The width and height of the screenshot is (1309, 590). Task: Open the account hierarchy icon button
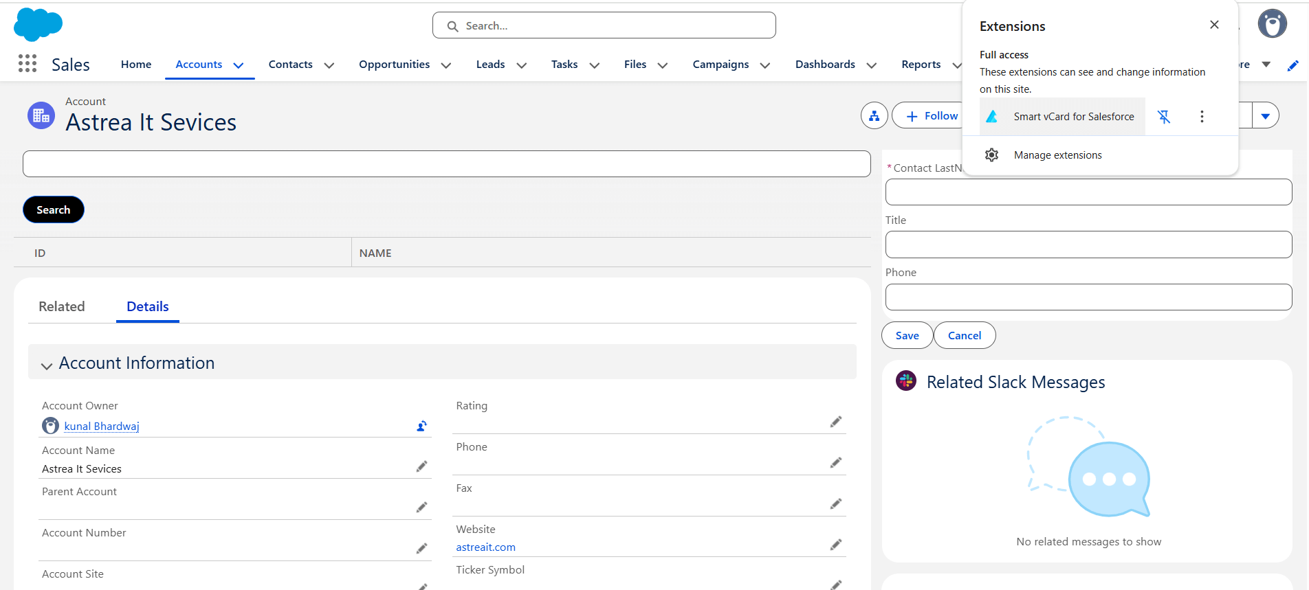(874, 116)
